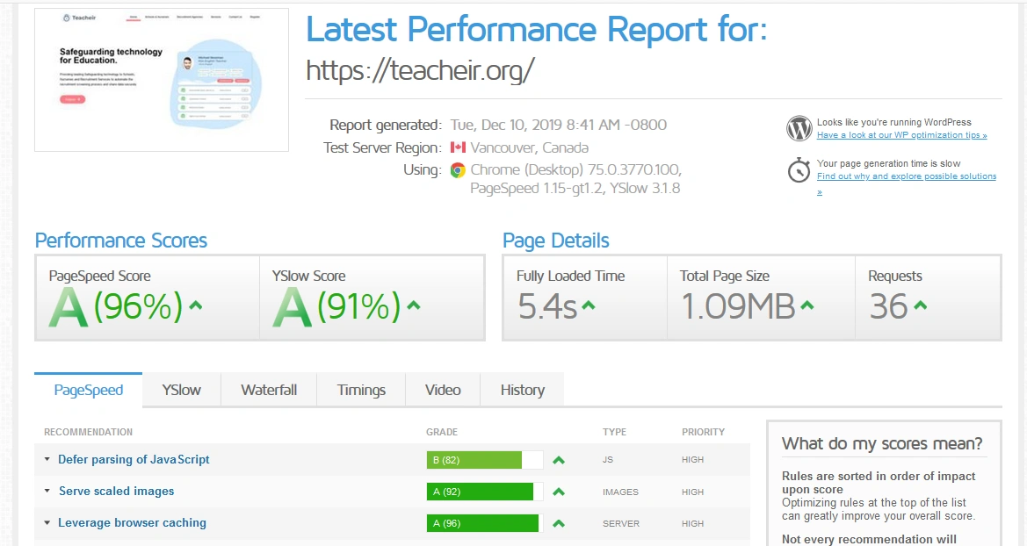Click the Canada flag beside Test Server Region
The height and width of the screenshot is (546, 1027).
[458, 147]
